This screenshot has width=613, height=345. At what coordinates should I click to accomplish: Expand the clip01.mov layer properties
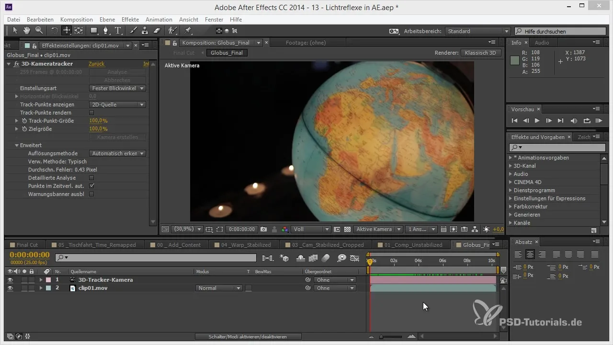pyautogui.click(x=41, y=288)
